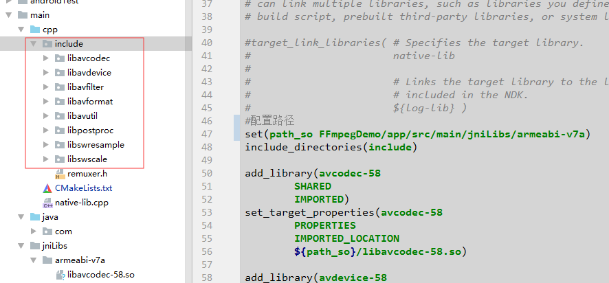The image size is (609, 283).
Task: Click the main folder icon
Action: click(23, 15)
